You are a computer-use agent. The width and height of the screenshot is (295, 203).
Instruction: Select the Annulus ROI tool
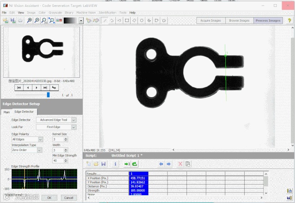click(149, 20)
